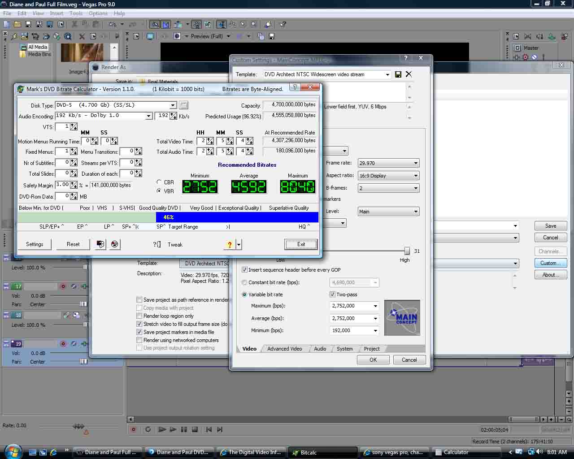Open the Disk Type dropdown
The image size is (574, 459).
pos(173,105)
